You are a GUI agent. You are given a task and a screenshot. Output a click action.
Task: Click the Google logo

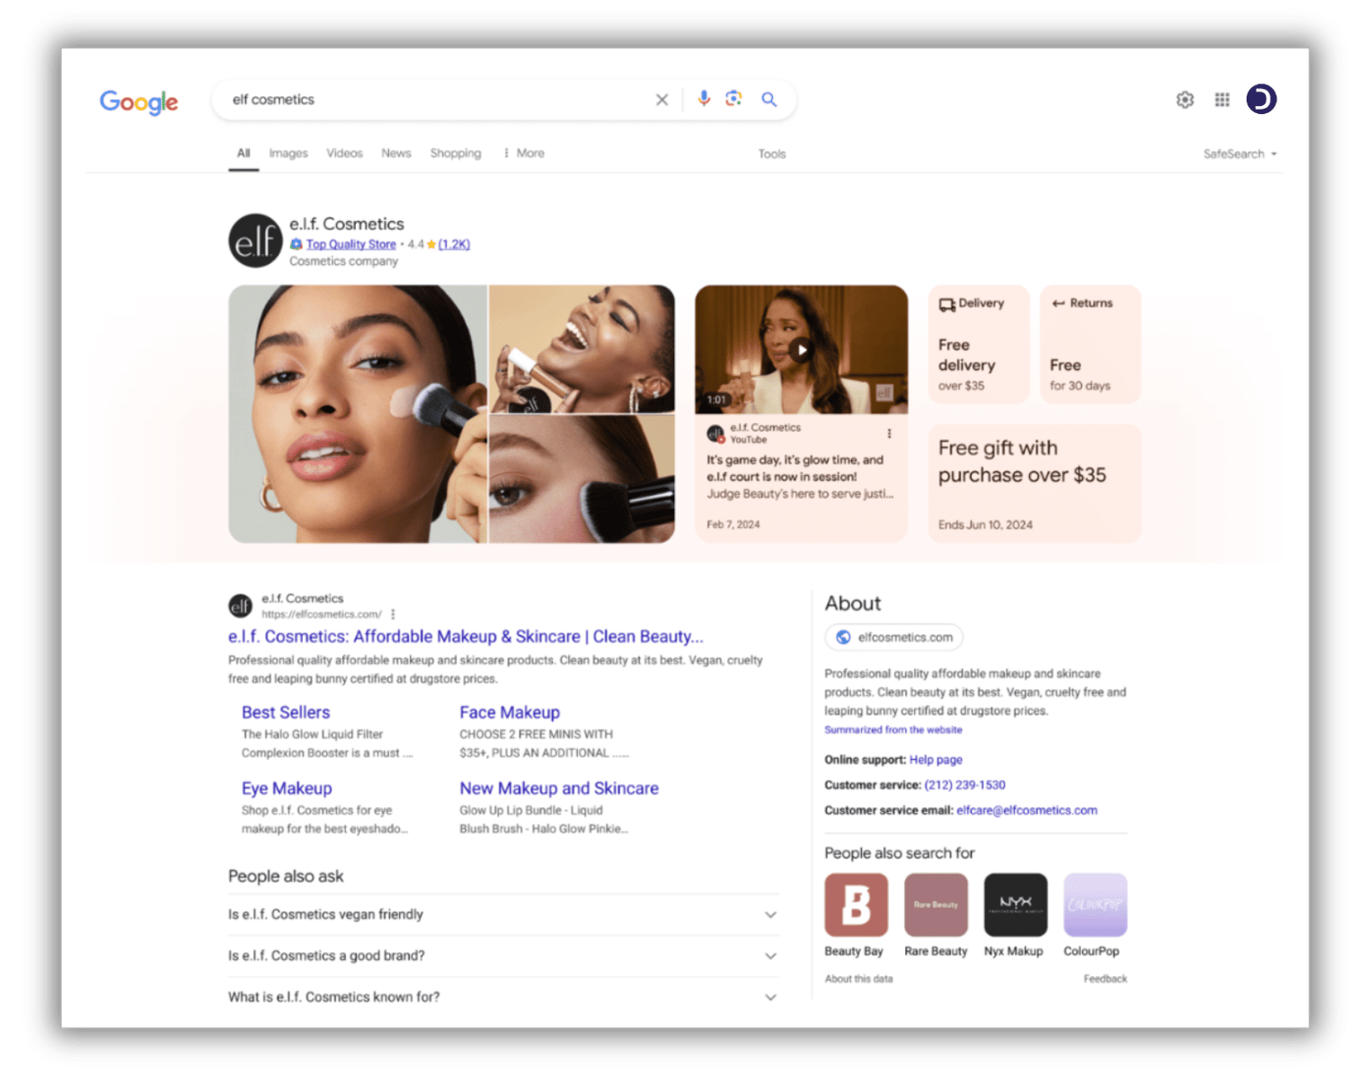coord(138,101)
